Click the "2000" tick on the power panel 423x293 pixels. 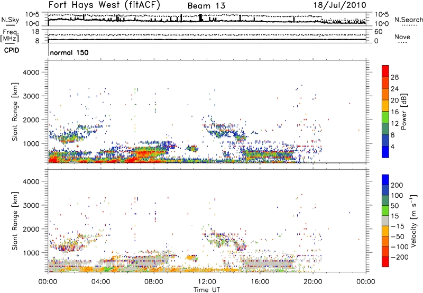coord(31,120)
